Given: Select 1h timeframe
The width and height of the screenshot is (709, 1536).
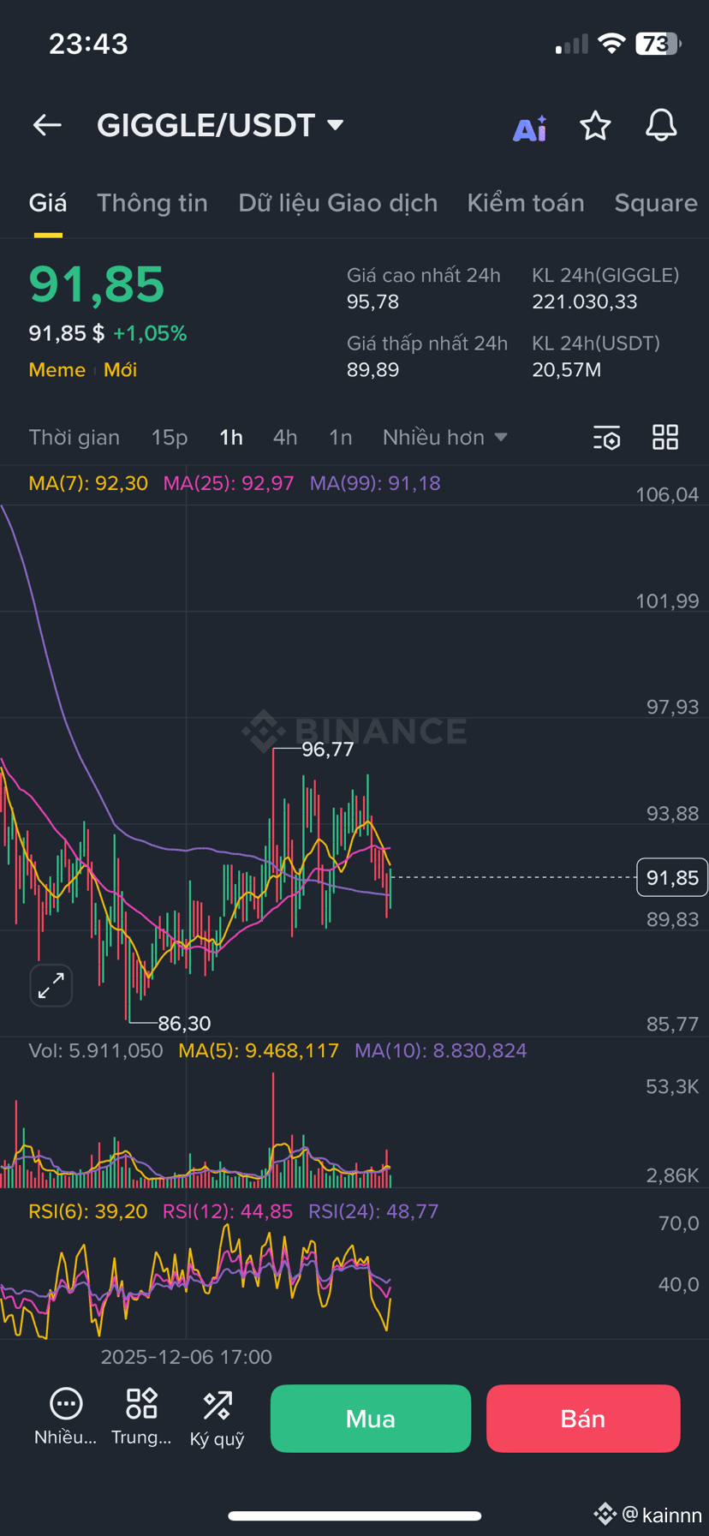Looking at the screenshot, I should tap(231, 437).
